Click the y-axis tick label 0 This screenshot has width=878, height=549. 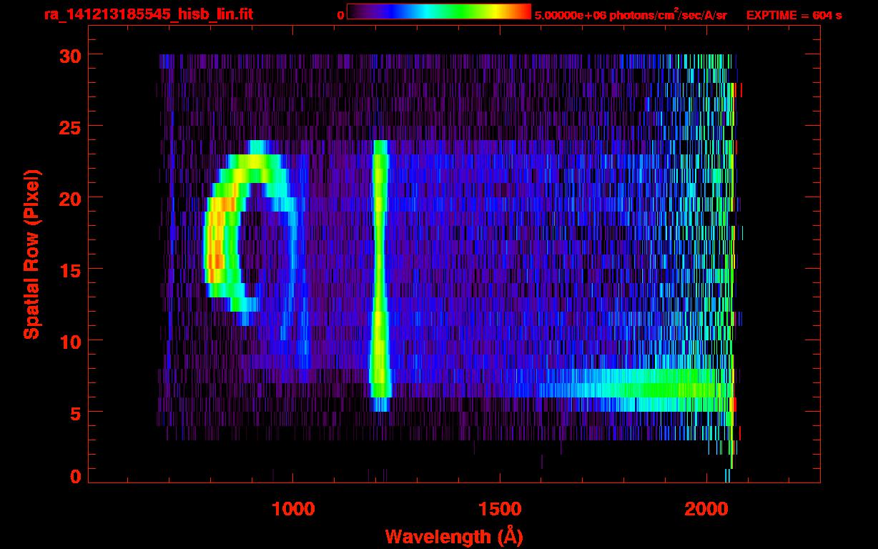(76, 476)
